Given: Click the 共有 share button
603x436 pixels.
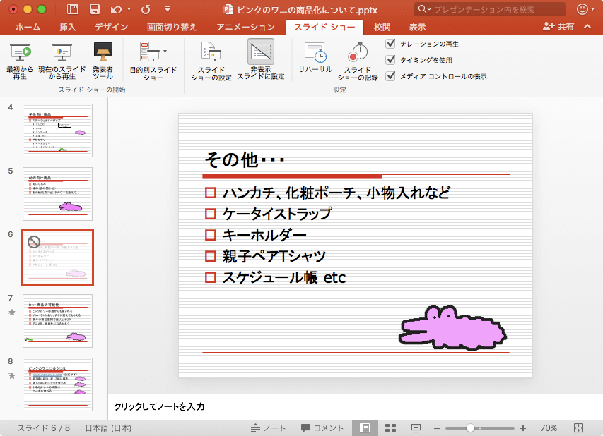Looking at the screenshot, I should (558, 27).
